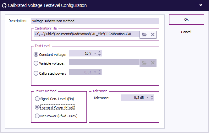This screenshot has width=209, height=133.
Task: Choose Forward Power (Pfwd) method
Action: [37, 107]
